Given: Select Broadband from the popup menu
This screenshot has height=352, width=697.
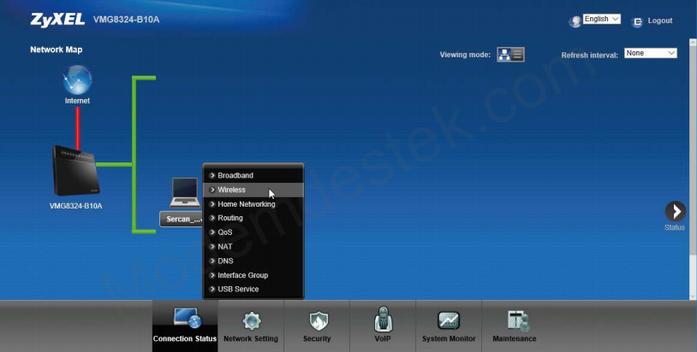Looking at the screenshot, I should click(x=235, y=175).
